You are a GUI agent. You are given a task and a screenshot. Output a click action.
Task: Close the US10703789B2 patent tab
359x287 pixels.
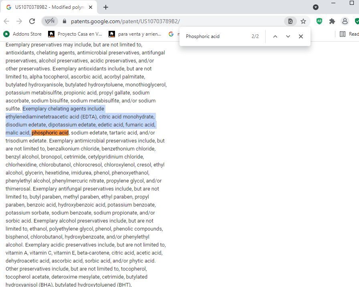tap(91, 7)
